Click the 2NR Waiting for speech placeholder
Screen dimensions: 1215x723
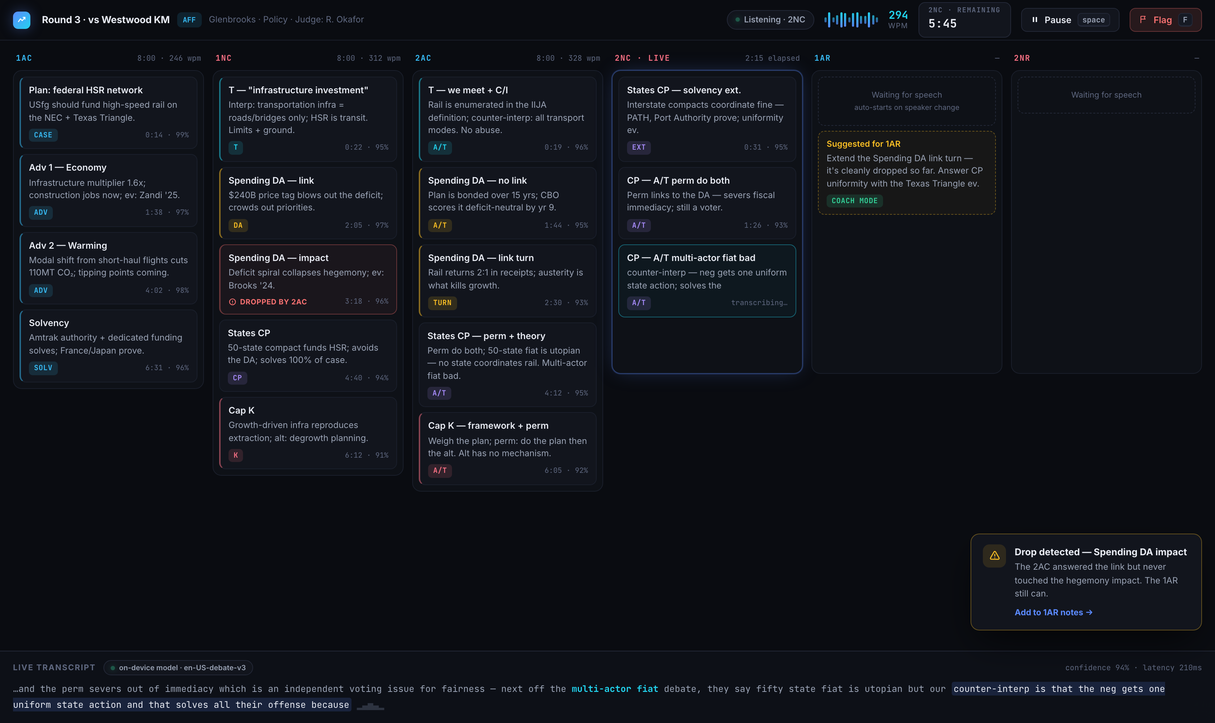[x=1106, y=95]
